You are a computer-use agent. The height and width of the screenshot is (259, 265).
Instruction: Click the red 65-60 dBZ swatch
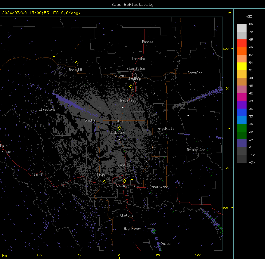(x=242, y=43)
